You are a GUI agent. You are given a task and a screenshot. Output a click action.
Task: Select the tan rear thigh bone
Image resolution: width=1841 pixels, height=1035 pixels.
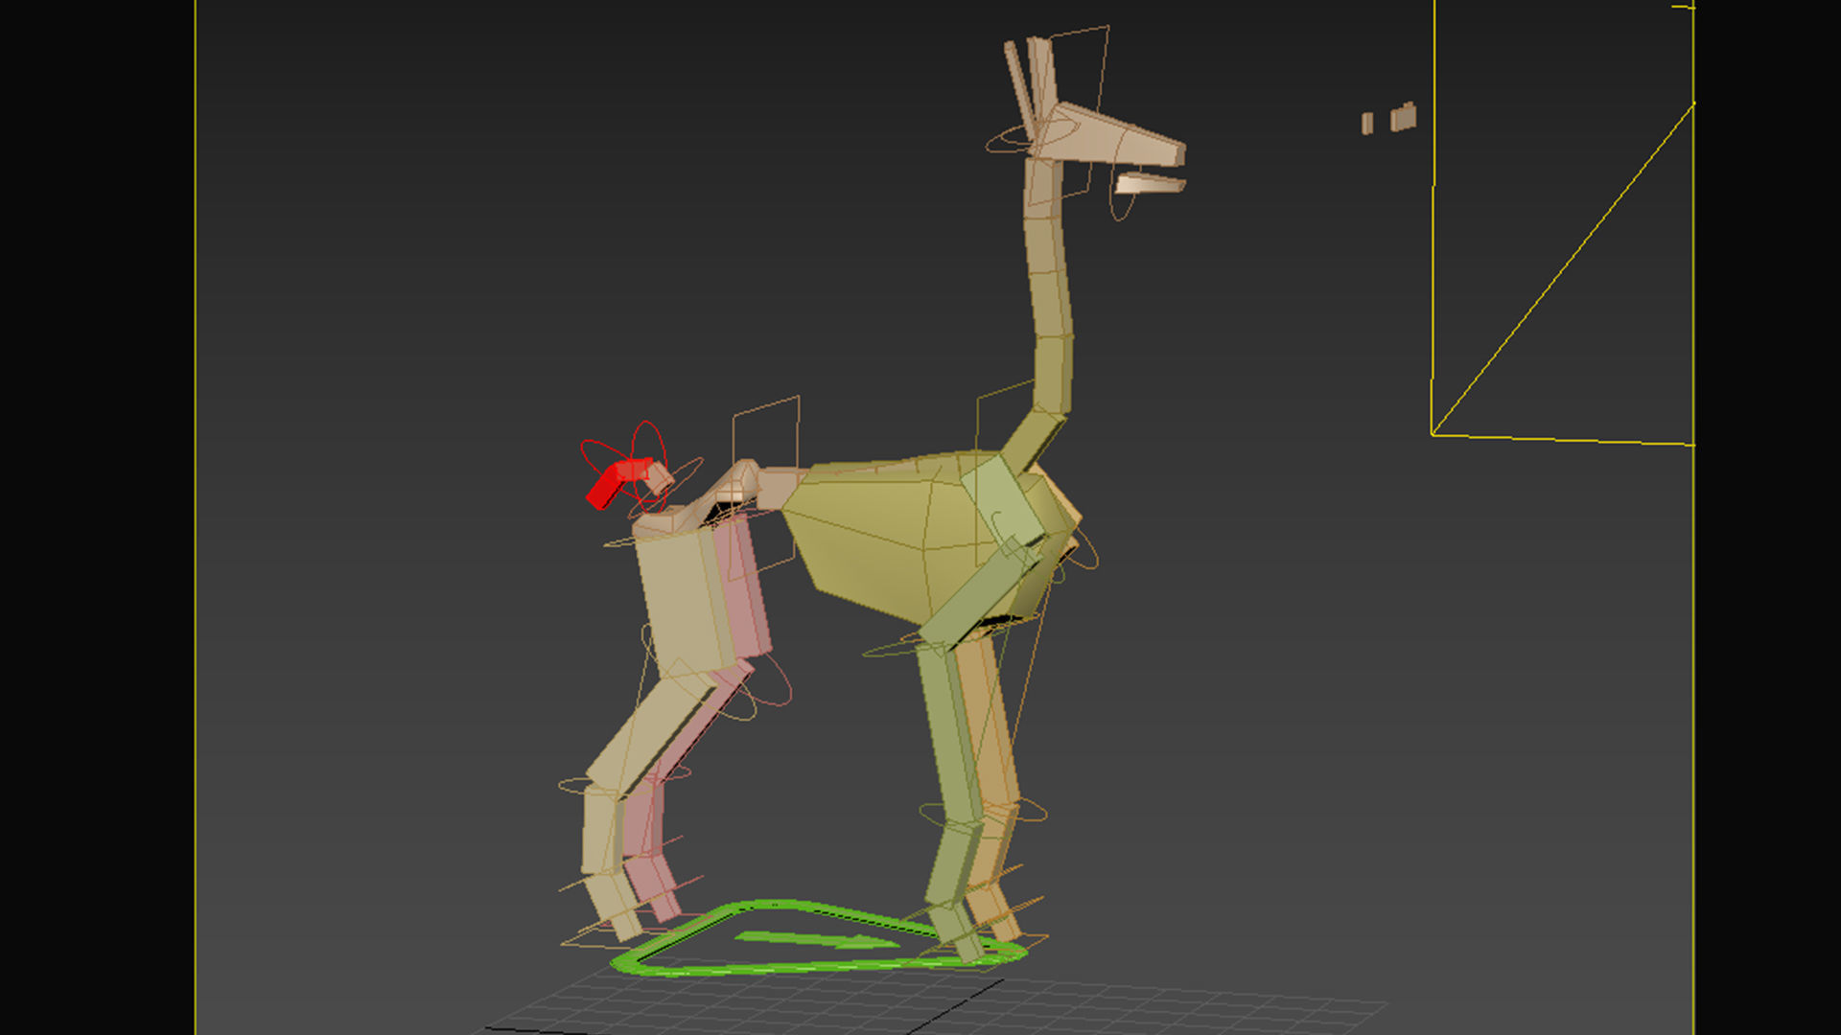pos(686,604)
